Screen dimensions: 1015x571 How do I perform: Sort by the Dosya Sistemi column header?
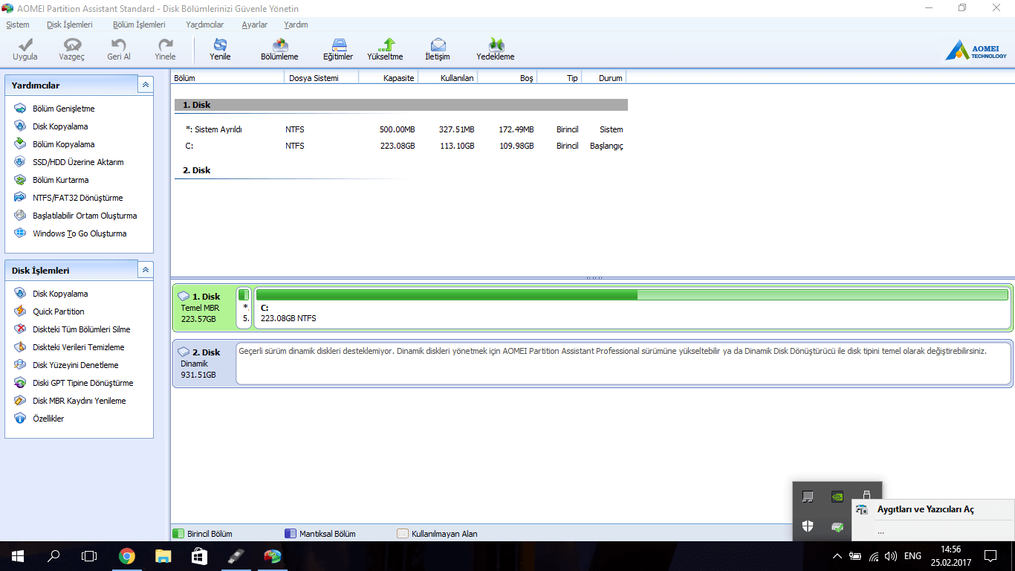[321, 78]
